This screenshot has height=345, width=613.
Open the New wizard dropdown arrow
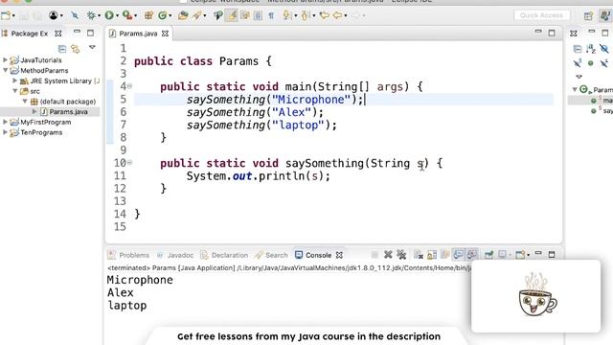point(13,16)
